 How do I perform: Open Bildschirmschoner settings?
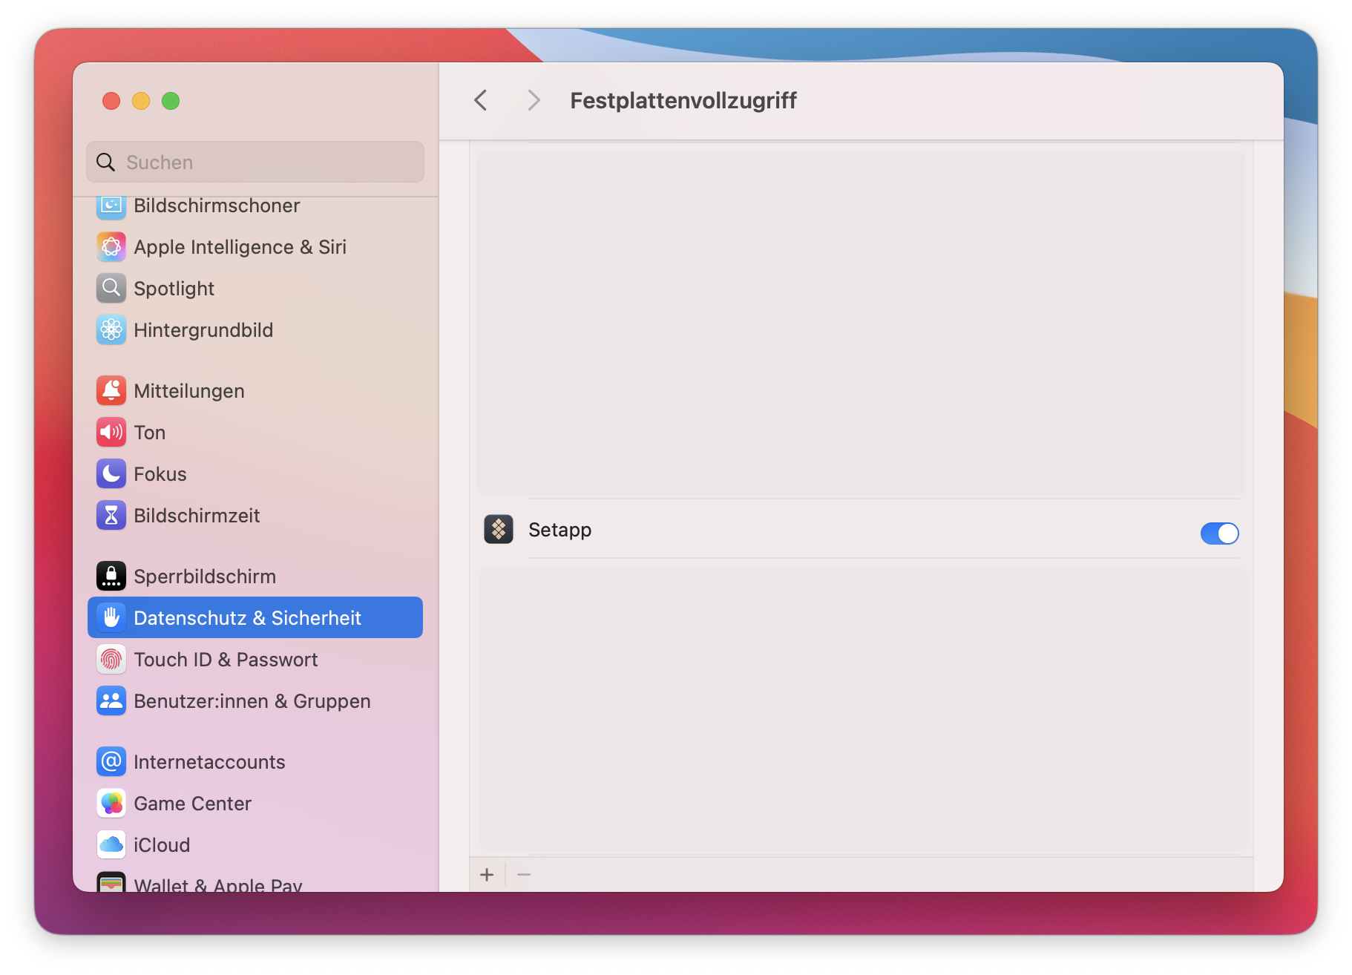(217, 206)
